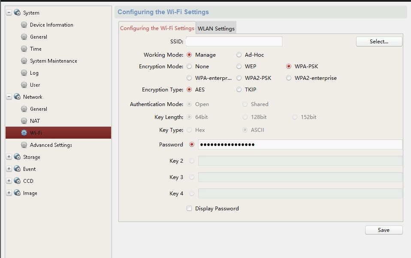Enable the Display Password checkbox
Screen dimensions: 411x258
[189, 209]
